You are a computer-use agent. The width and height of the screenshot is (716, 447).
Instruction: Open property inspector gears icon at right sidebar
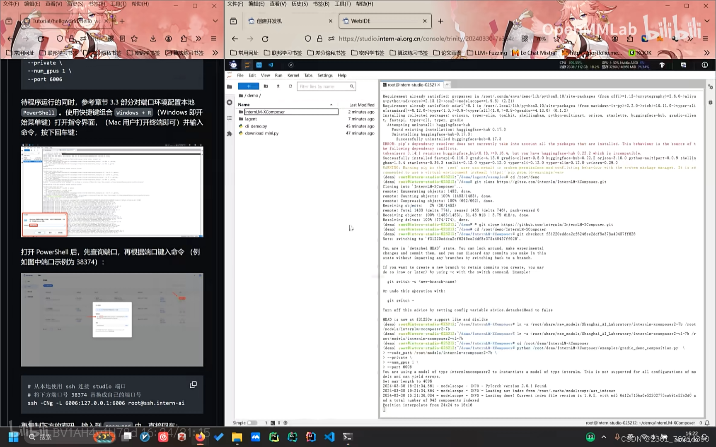coord(710,87)
